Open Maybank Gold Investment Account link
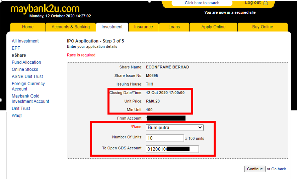This screenshot has width=297, height=179. (x=30, y=99)
